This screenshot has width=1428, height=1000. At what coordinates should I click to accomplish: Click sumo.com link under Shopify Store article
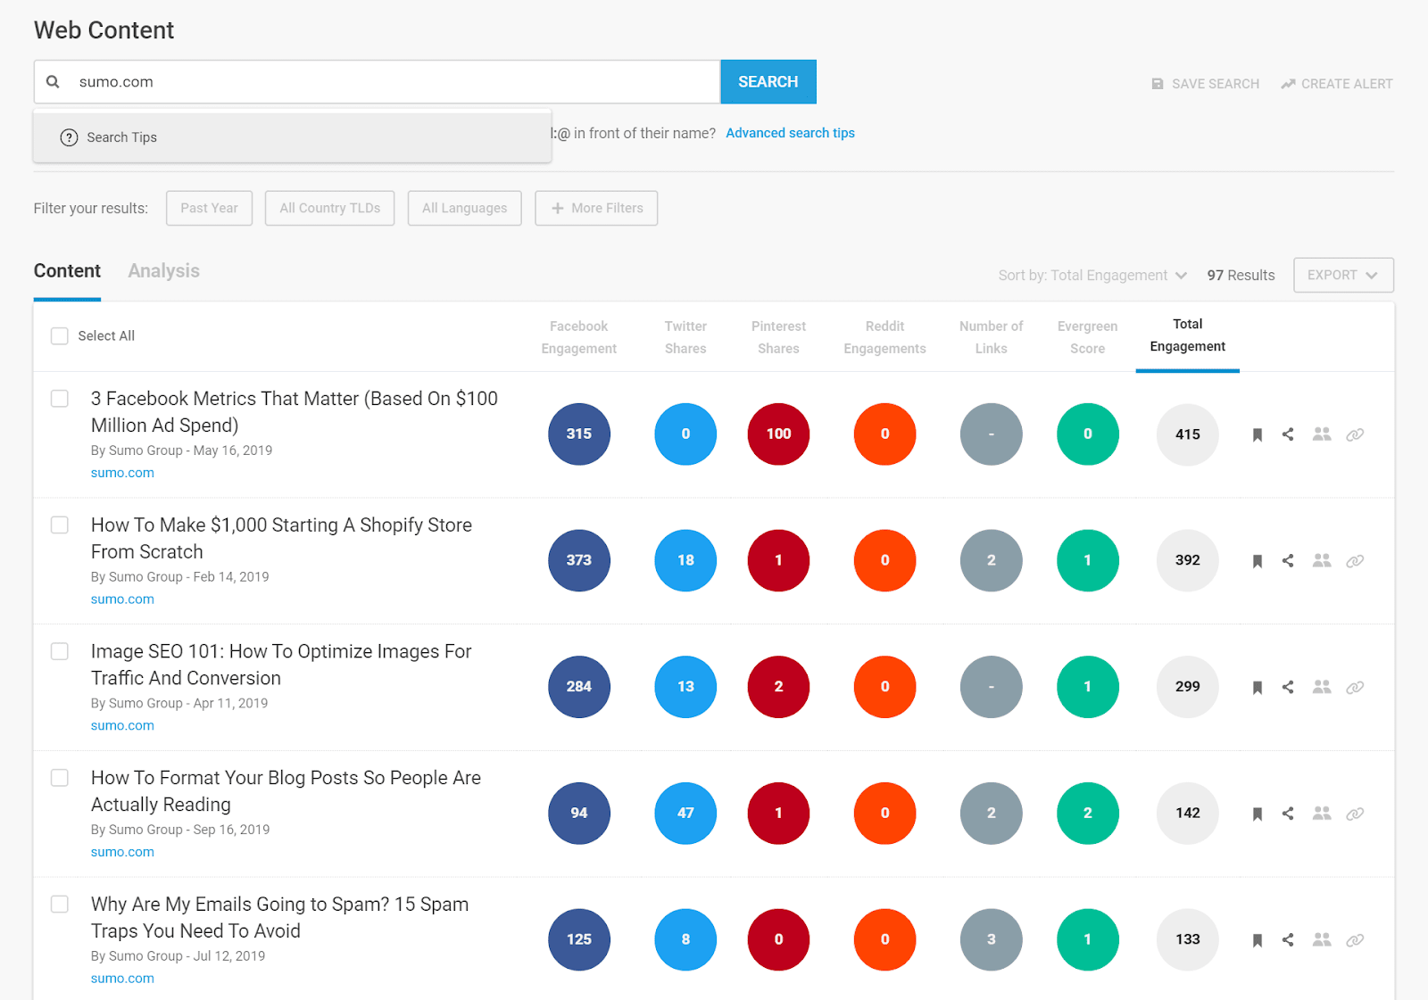pos(122,599)
